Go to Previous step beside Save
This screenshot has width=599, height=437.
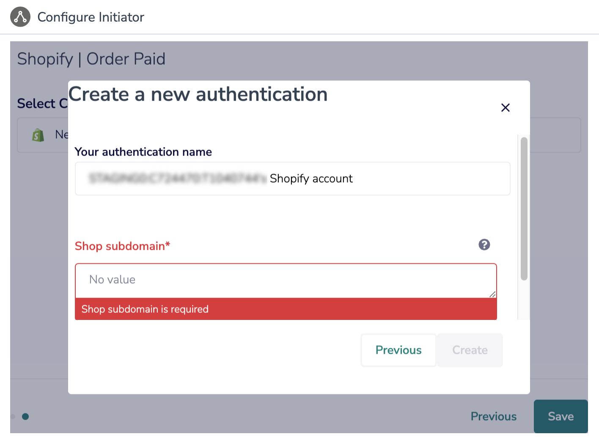point(493,417)
